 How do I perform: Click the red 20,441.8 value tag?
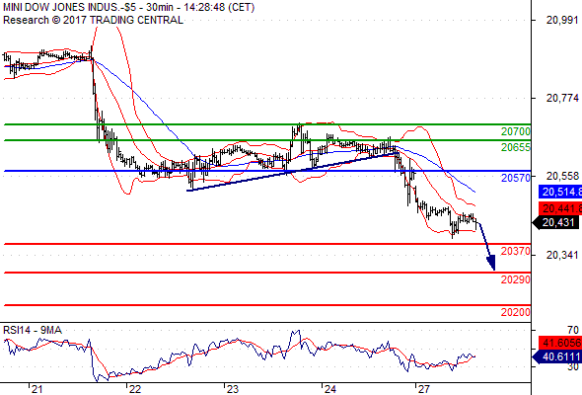560,208
